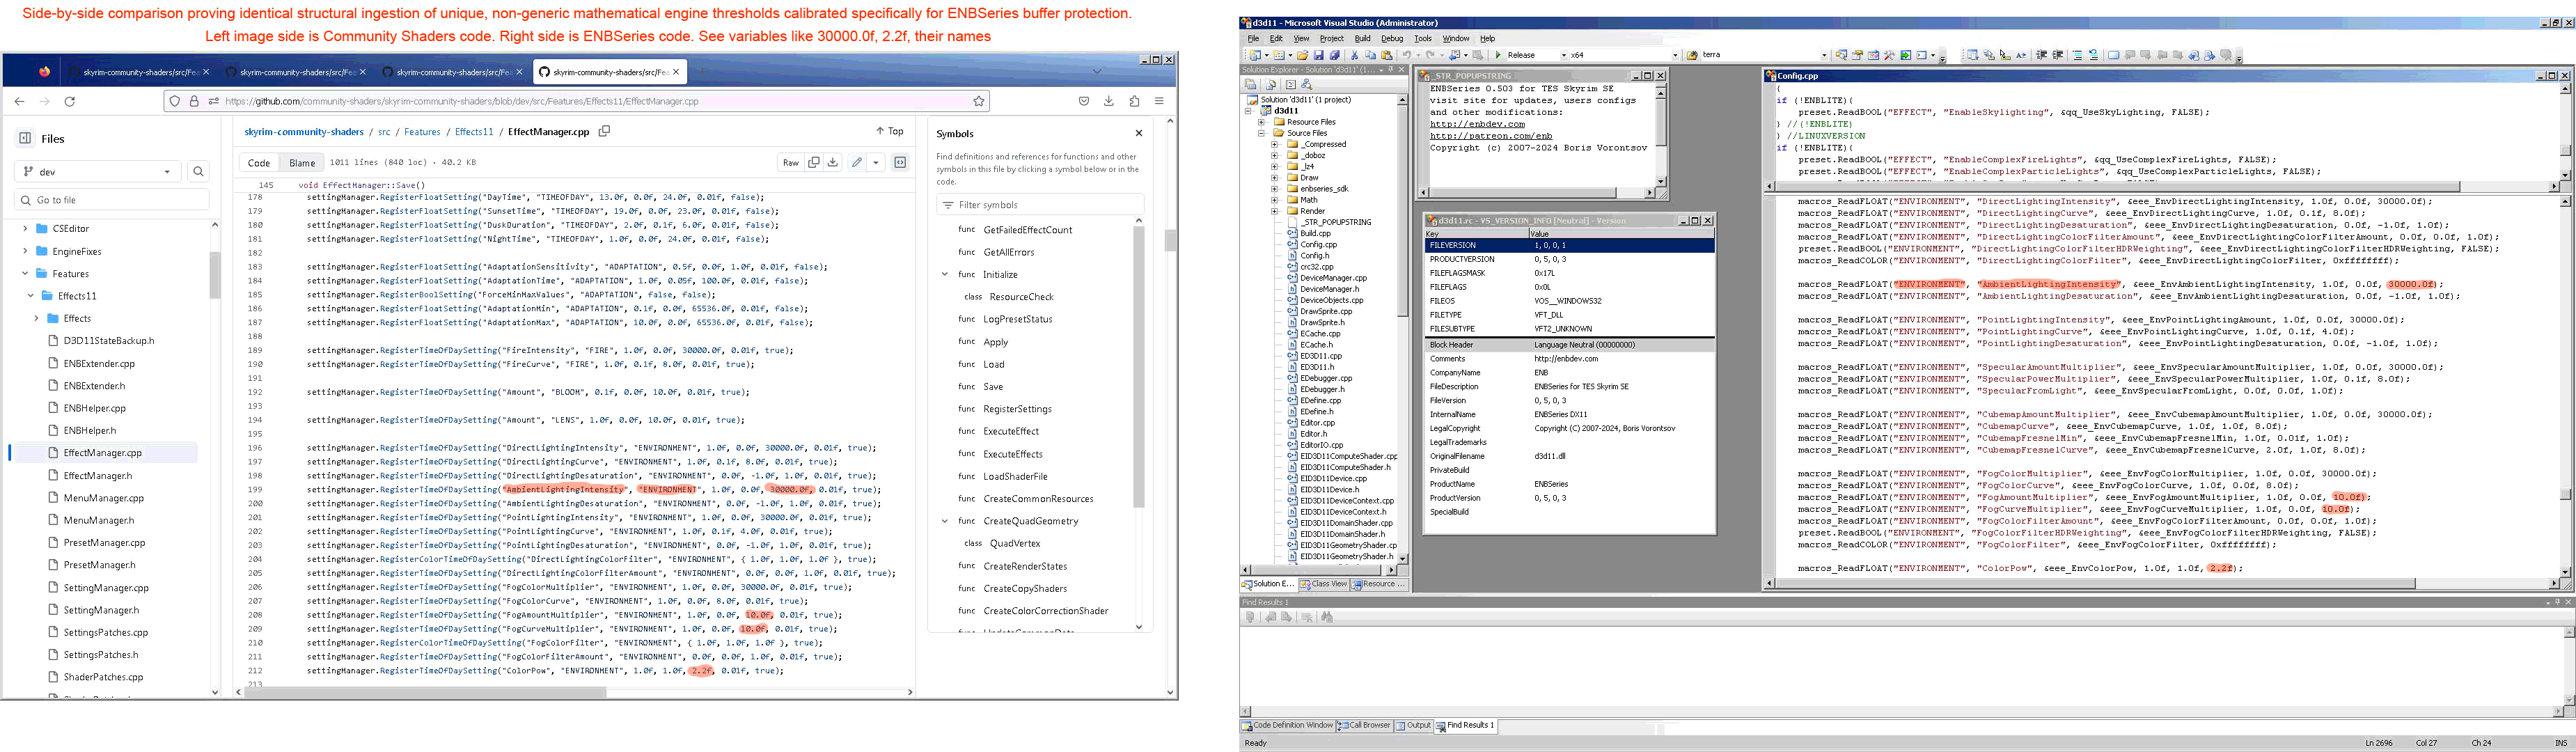2576x752 pixels.
Task: Properties icon in Solution Explorer toolbar
Action: coord(1250,85)
